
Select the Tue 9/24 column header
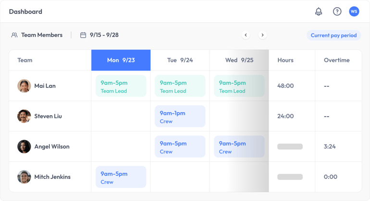pos(180,60)
